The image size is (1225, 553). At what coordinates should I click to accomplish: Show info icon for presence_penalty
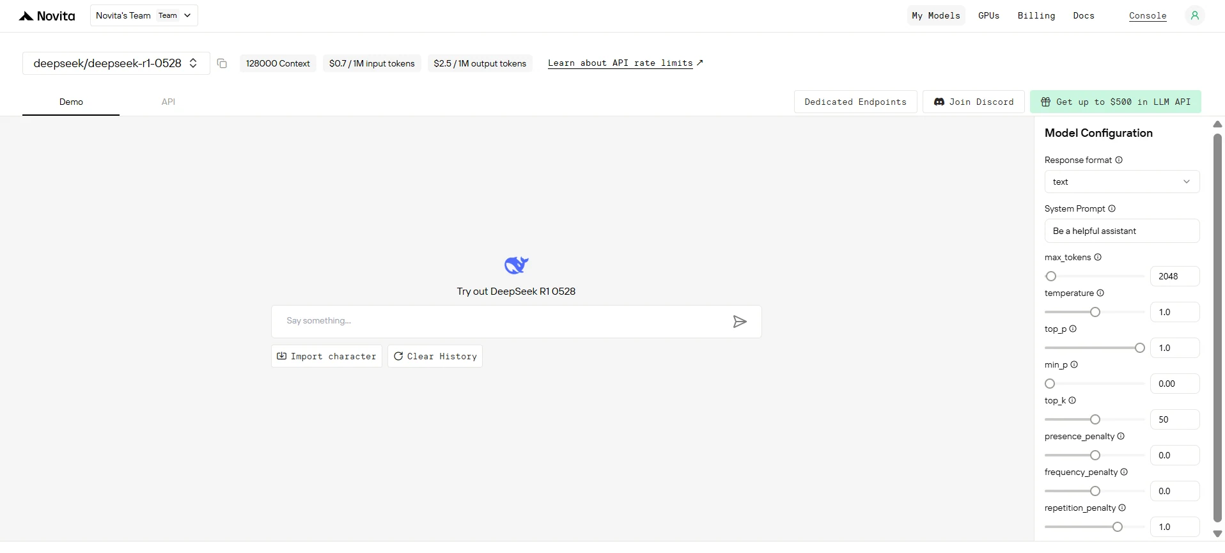(x=1121, y=436)
